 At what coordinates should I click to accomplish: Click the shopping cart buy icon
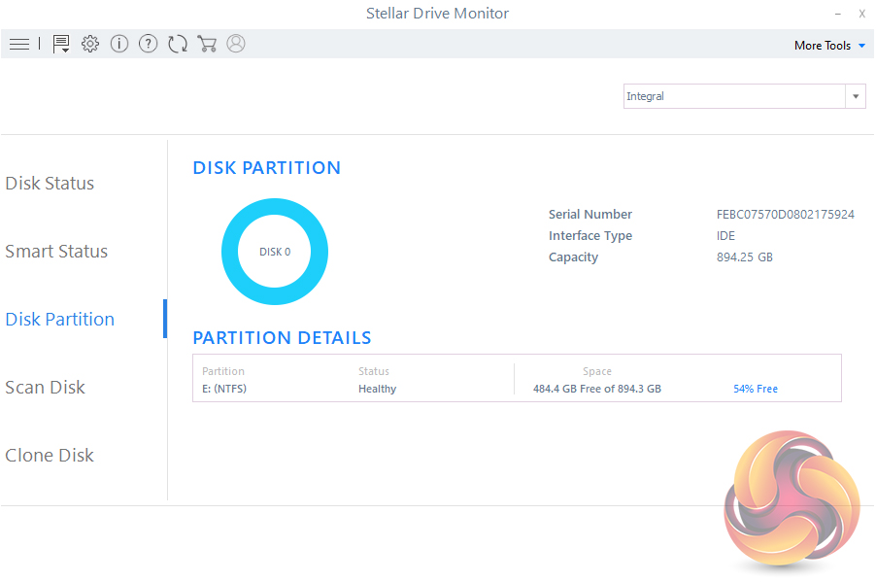pyautogui.click(x=206, y=44)
